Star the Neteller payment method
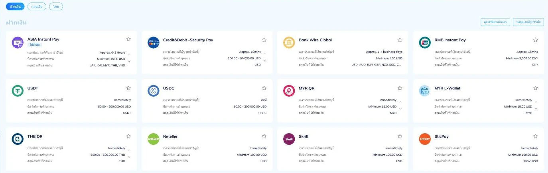The width and height of the screenshot is (548, 173). (264, 136)
